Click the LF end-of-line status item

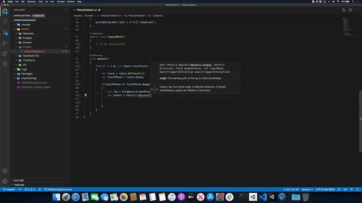339,189
